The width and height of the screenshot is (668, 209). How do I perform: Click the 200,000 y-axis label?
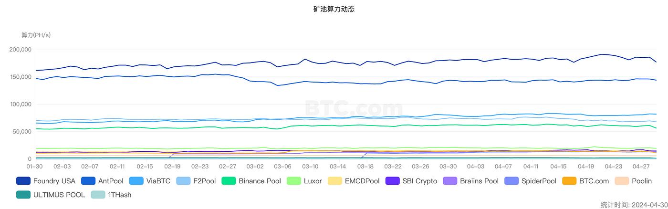[21, 50]
